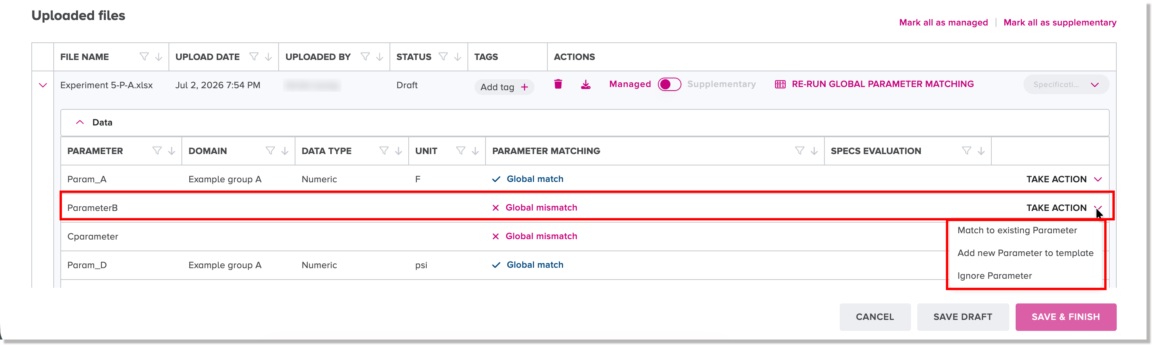
Task: Filter the Domain column
Action: tap(270, 151)
